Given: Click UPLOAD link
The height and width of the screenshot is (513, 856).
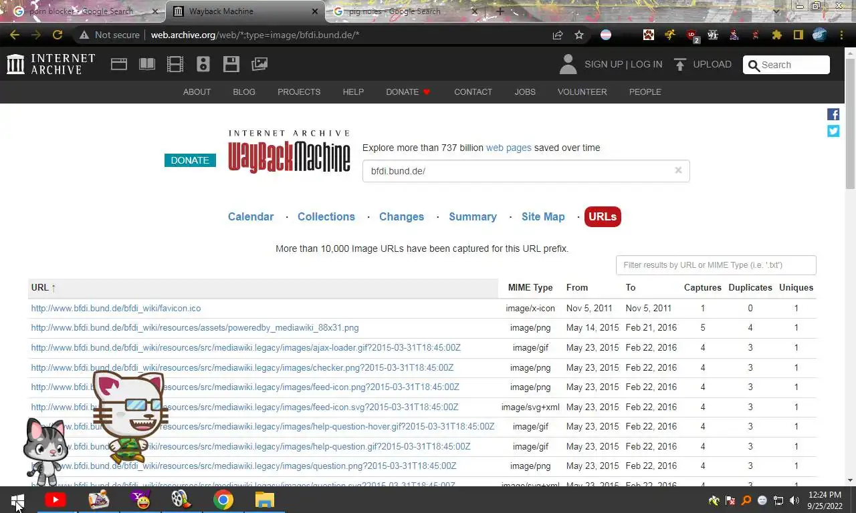Looking at the screenshot, I should [712, 64].
